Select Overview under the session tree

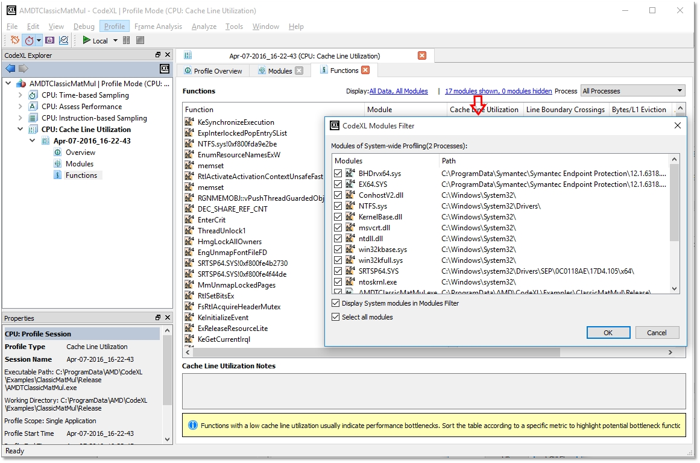[x=80, y=153]
